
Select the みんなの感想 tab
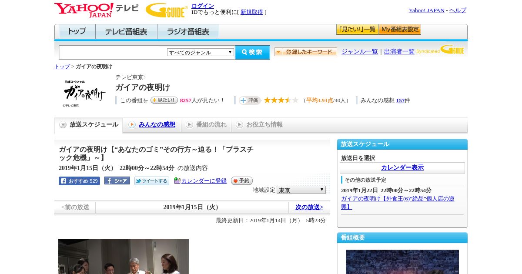(152, 125)
